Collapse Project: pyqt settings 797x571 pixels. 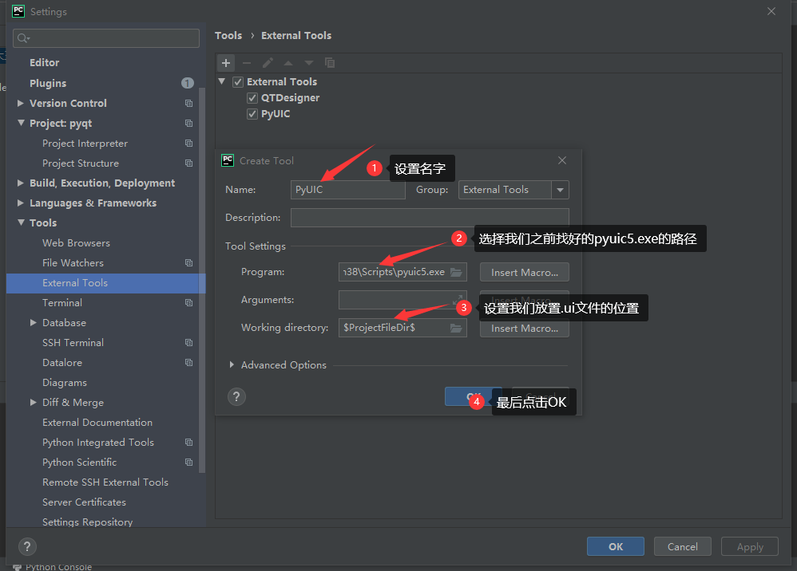click(x=21, y=123)
